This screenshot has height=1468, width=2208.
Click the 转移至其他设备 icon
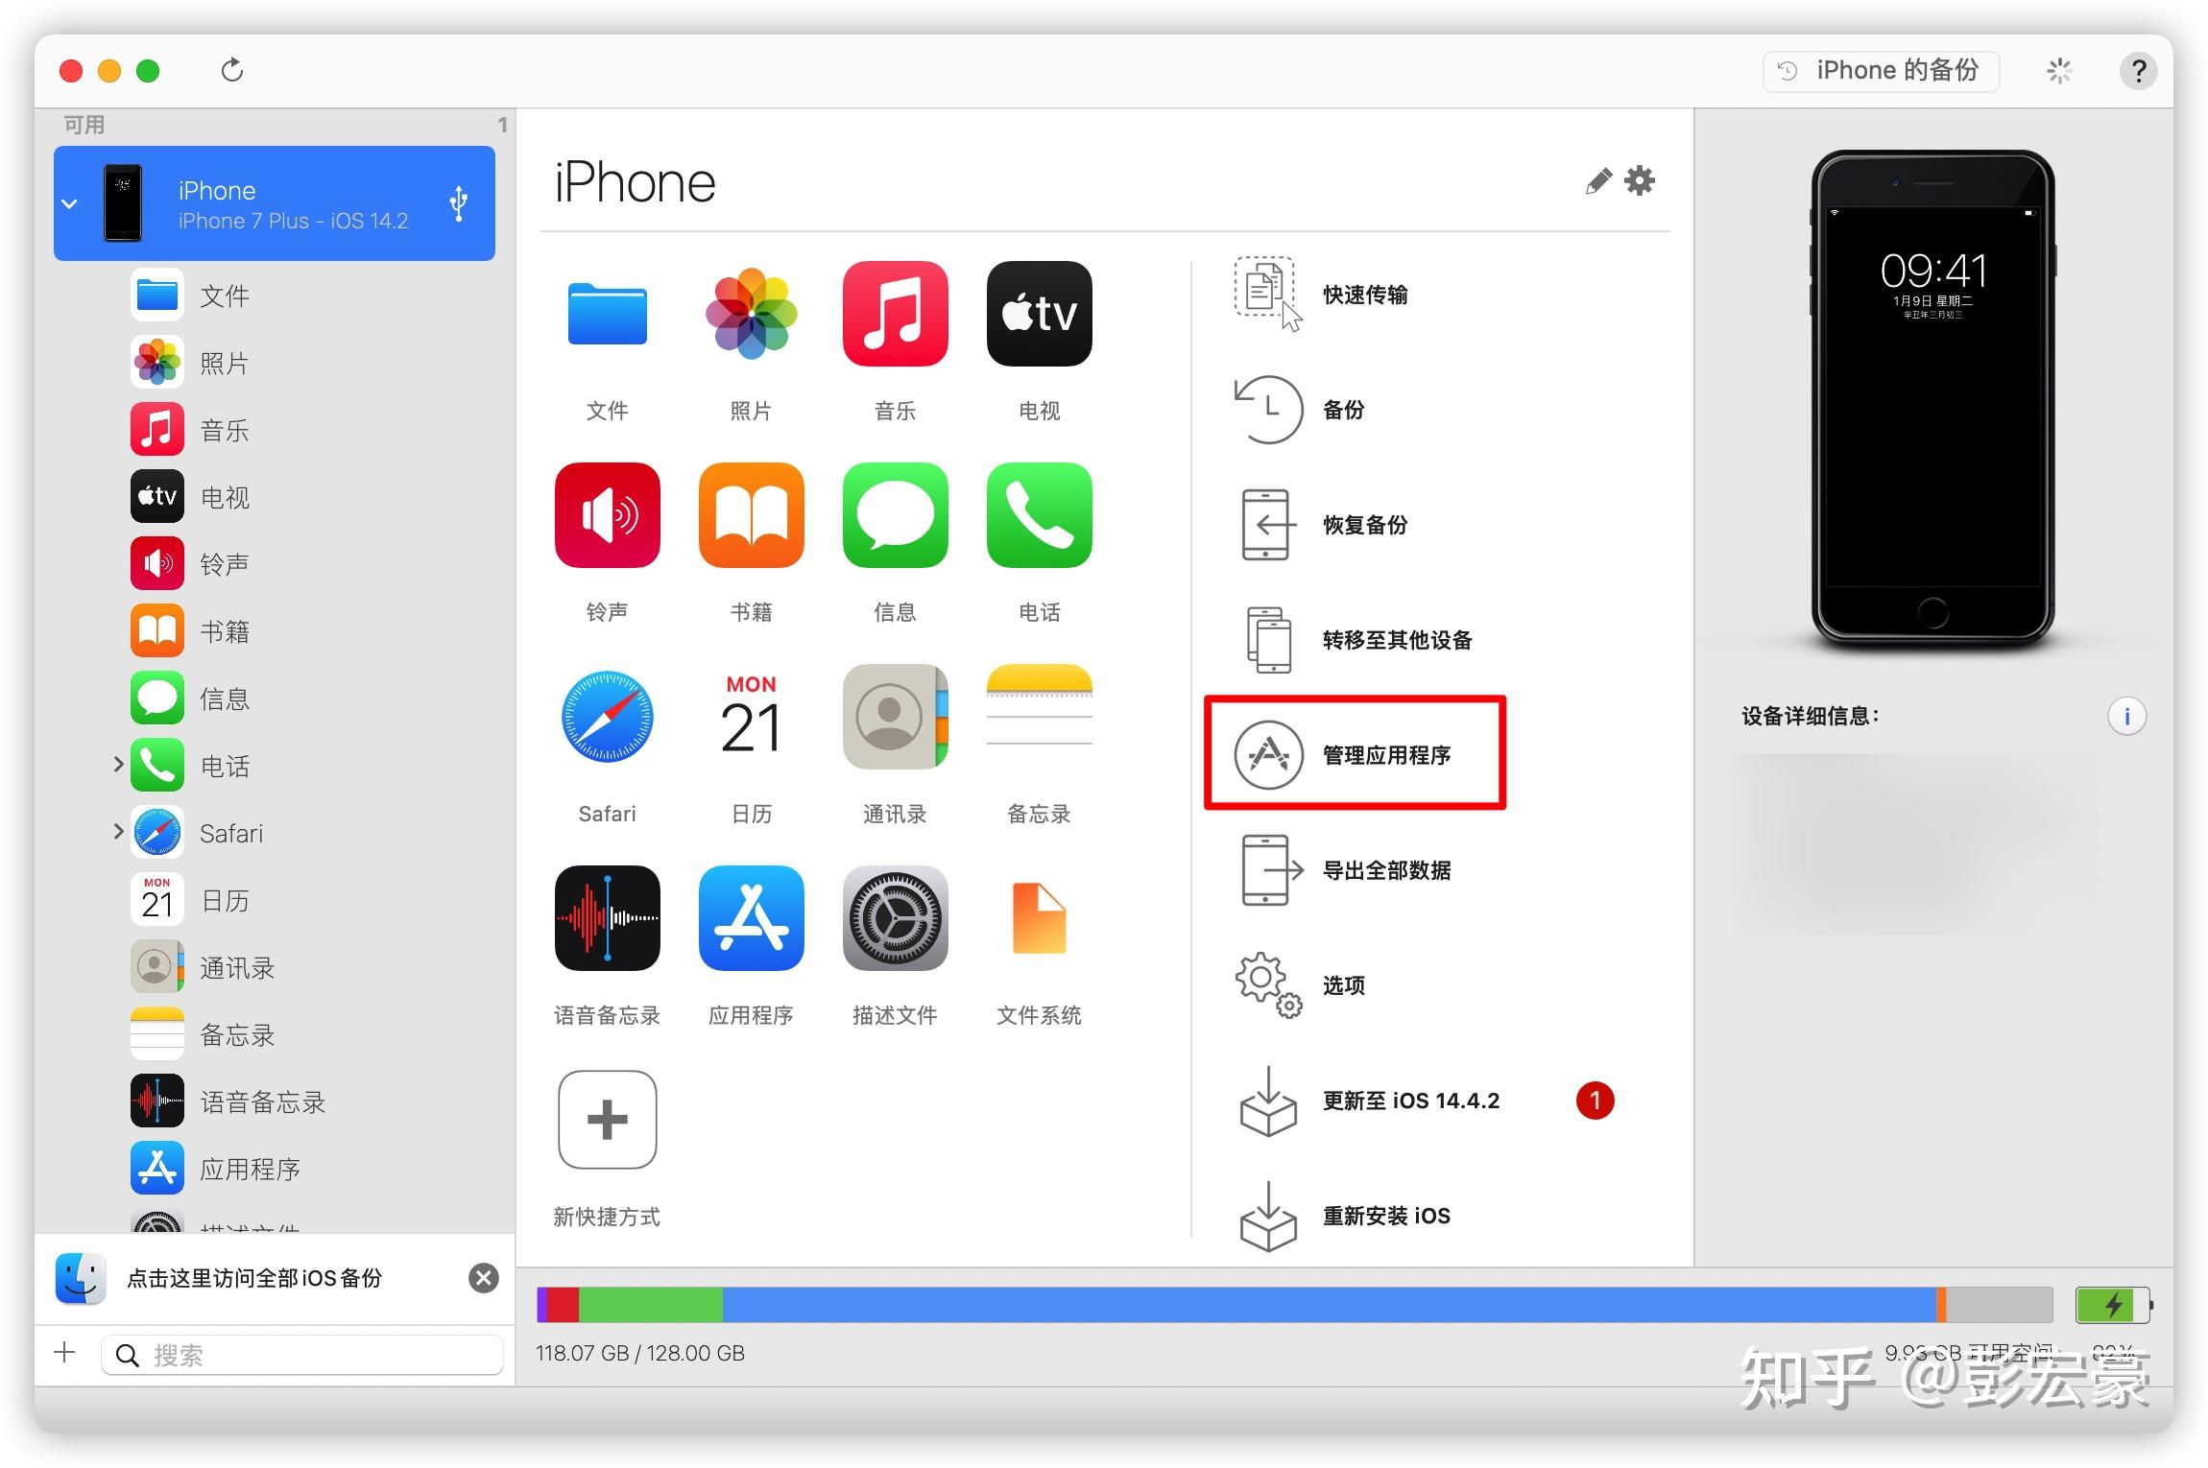pyautogui.click(x=1259, y=639)
